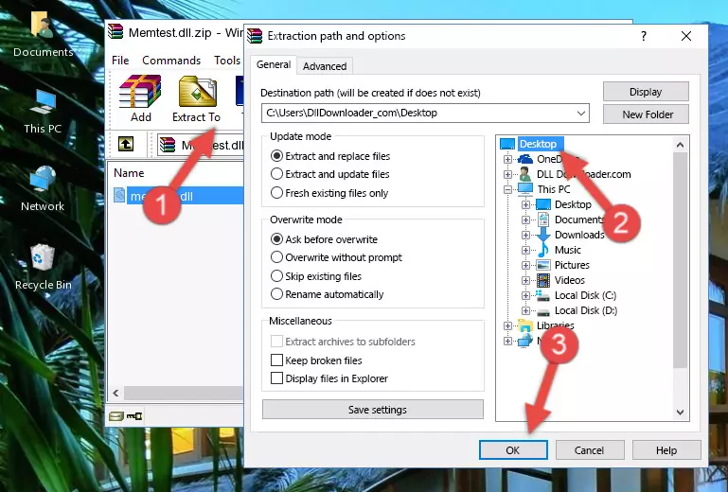Screen dimensions: 728x492
Task: Switch to the Advanced tab
Action: tap(325, 66)
